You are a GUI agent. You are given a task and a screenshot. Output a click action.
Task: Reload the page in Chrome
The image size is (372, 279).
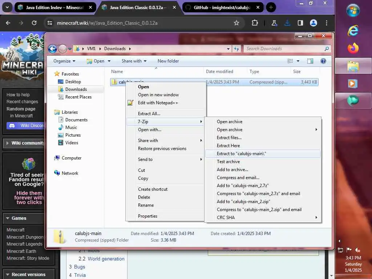(34, 23)
